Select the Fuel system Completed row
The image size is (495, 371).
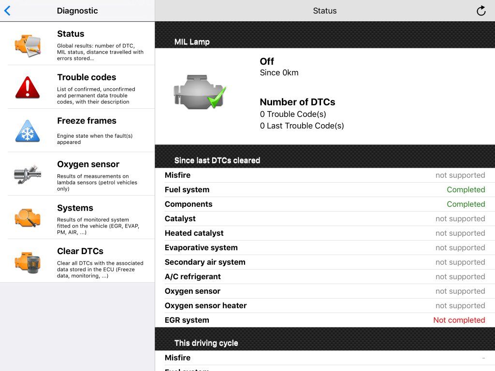pyautogui.click(x=325, y=190)
